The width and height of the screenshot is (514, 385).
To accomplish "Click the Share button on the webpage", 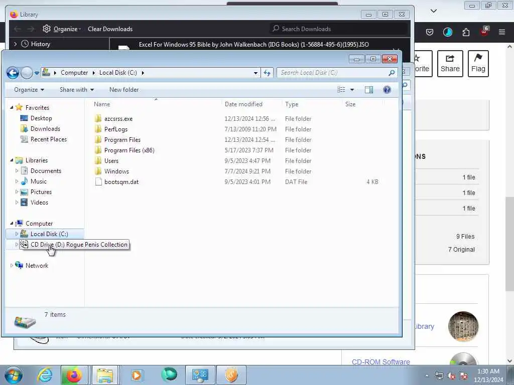I will [x=450, y=64].
